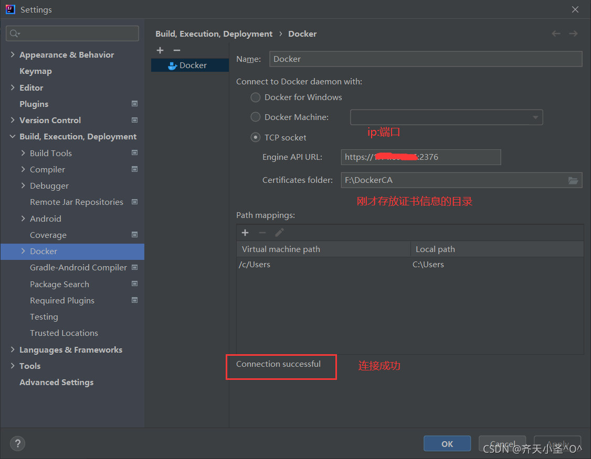Click the help question mark icon
This screenshot has height=459, width=591.
click(17, 444)
